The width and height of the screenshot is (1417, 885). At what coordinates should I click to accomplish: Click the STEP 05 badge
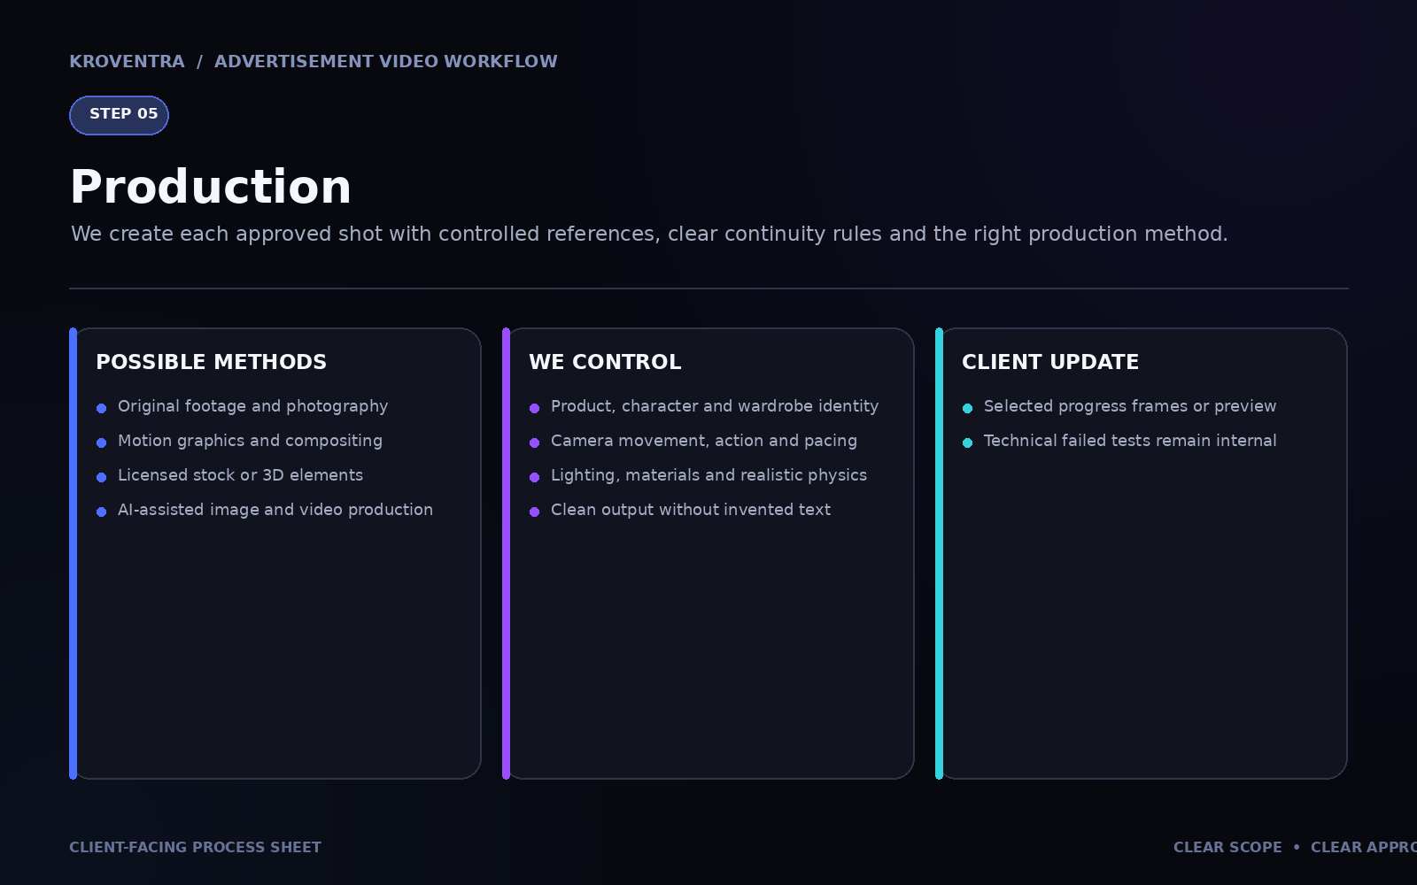(x=119, y=115)
